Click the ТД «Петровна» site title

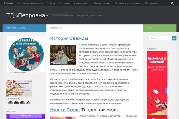tap(27, 15)
